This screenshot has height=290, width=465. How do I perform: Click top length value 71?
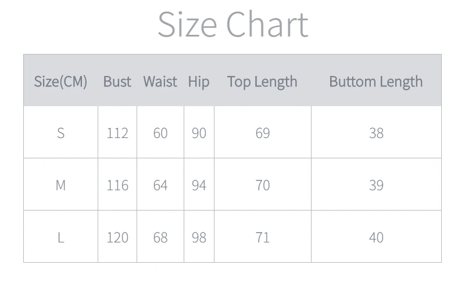click(x=262, y=237)
